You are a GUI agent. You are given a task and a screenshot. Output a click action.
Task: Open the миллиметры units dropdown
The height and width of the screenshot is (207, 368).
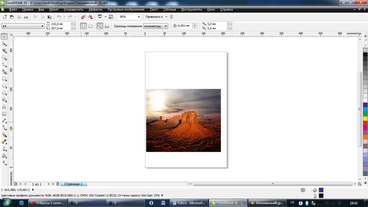166,26
